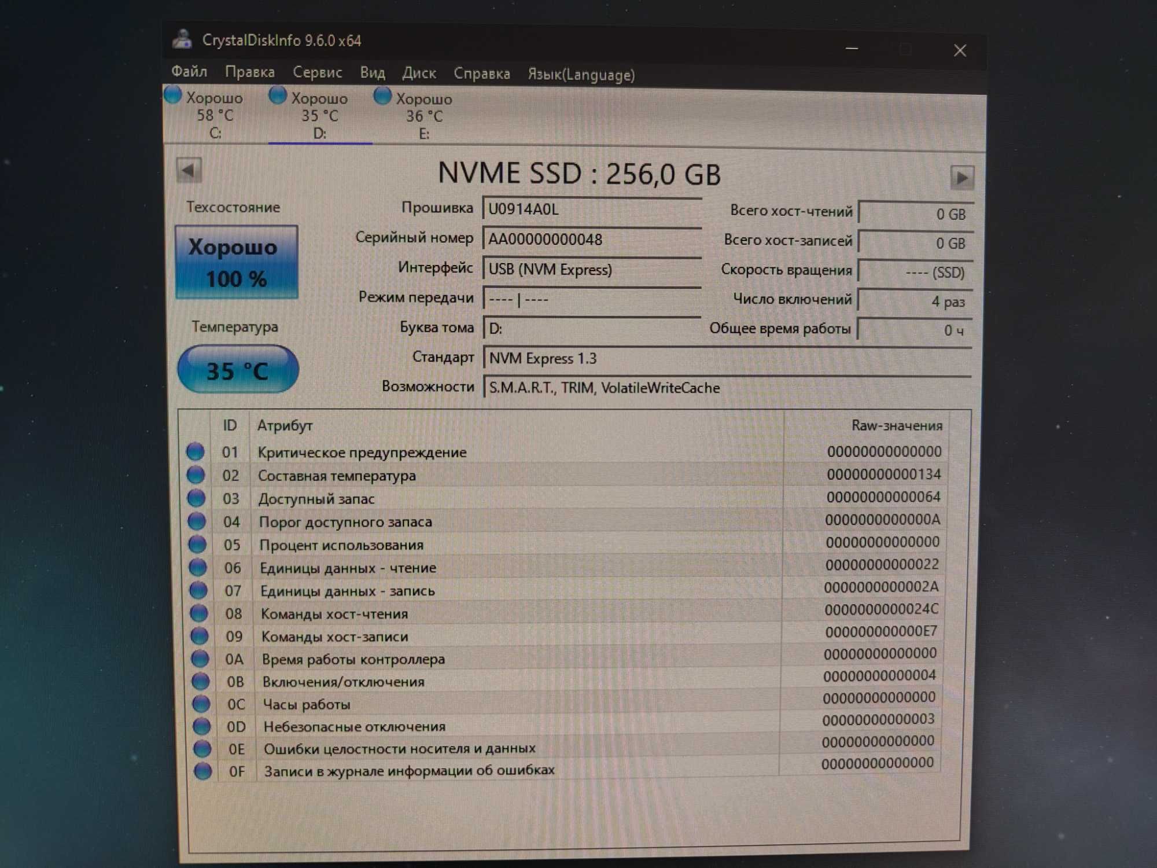Click the status orb for drive D:
The width and height of the screenshot is (1157, 868).
coord(278,95)
